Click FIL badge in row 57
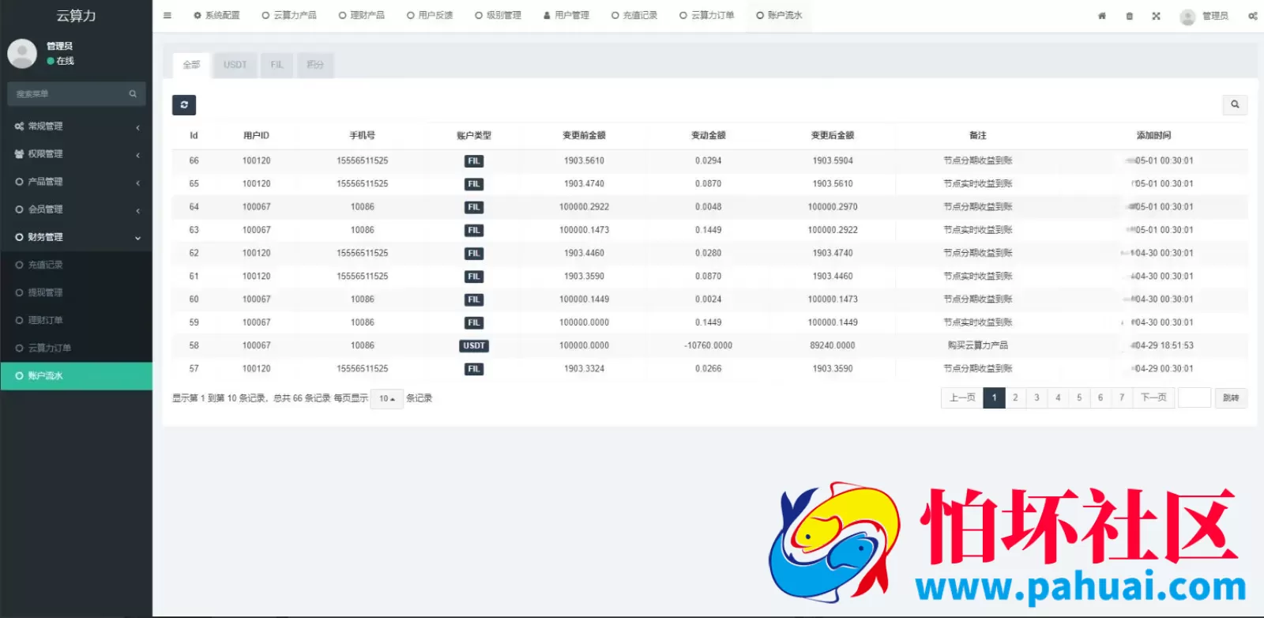 coord(474,369)
